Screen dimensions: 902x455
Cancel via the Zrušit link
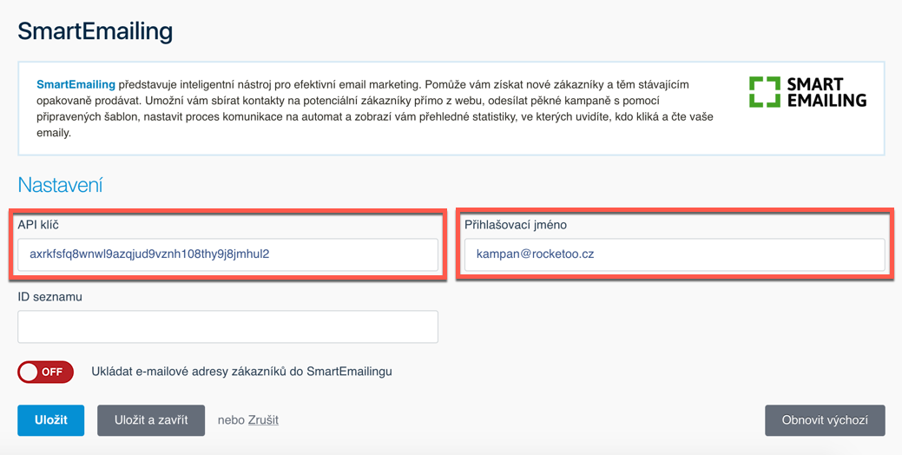263,420
